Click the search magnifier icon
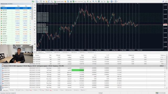168x94 pixels. click(163, 2)
